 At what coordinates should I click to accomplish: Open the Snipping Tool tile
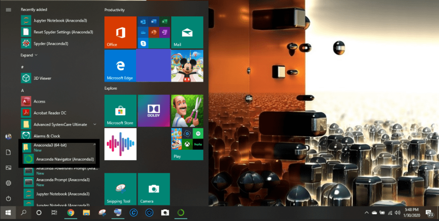click(120, 189)
